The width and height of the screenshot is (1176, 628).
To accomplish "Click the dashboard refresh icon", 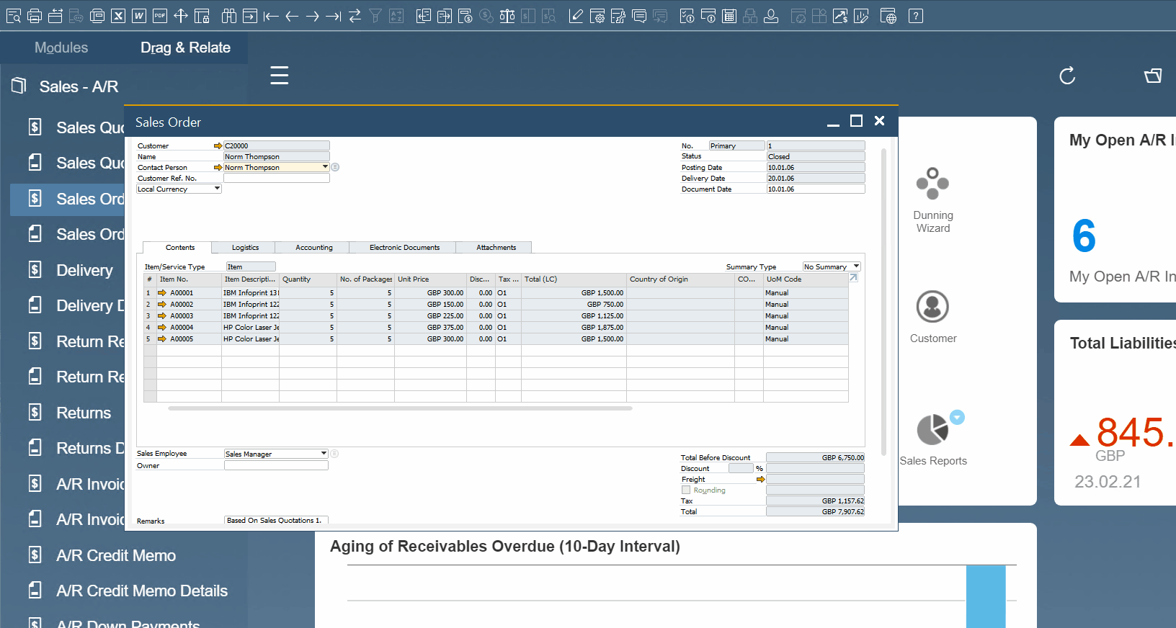I will [x=1067, y=76].
